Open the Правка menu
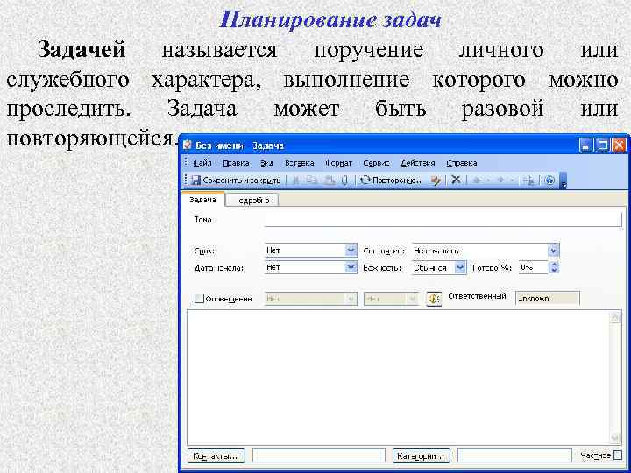631x473 pixels. pos(236,163)
